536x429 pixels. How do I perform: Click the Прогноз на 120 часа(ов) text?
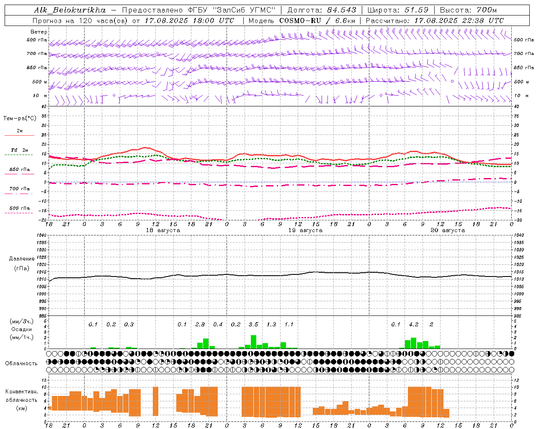80,21
